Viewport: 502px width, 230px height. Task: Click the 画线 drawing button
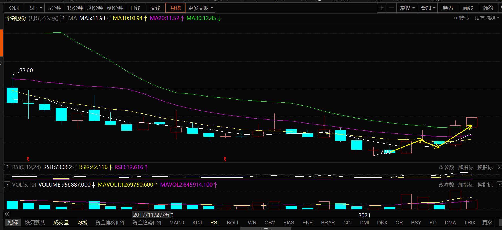tap(468, 8)
